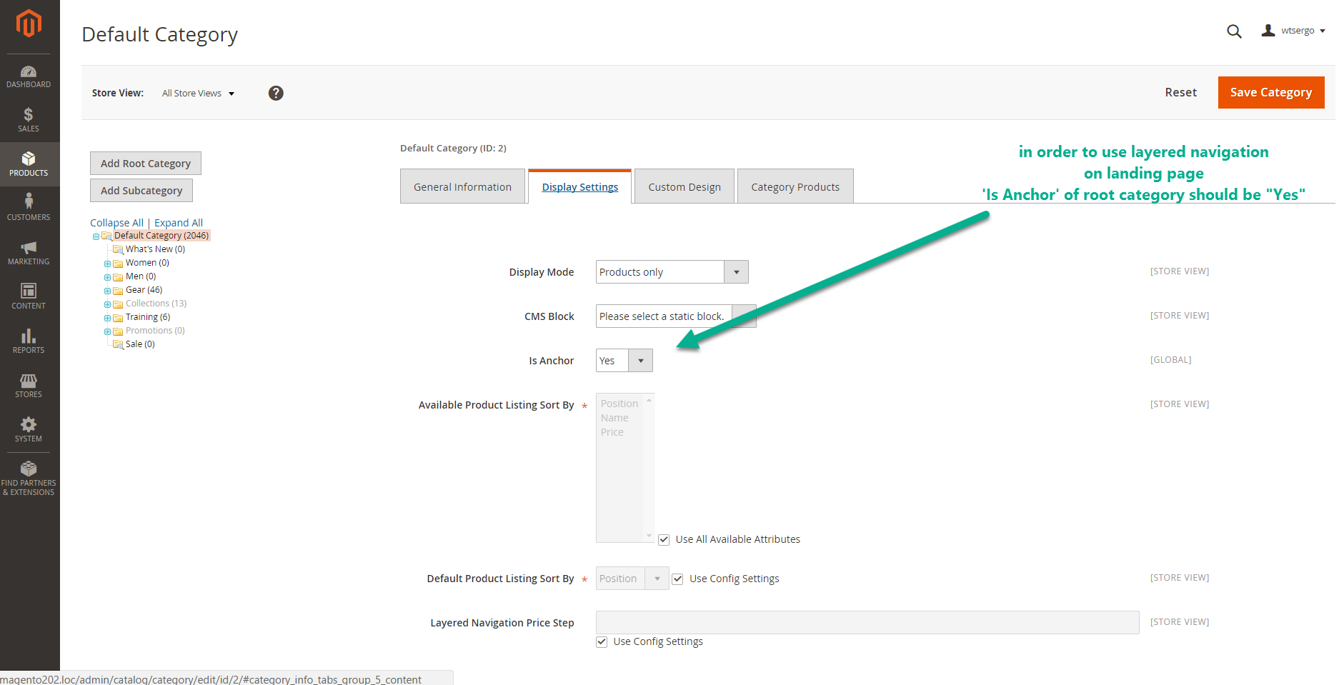Screen dimensions: 1344x685
Task: Expand the Women category node
Action: tap(107, 264)
